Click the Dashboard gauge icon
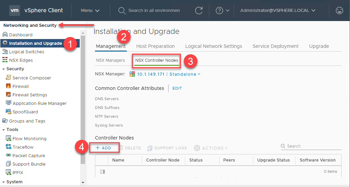 pos(5,35)
